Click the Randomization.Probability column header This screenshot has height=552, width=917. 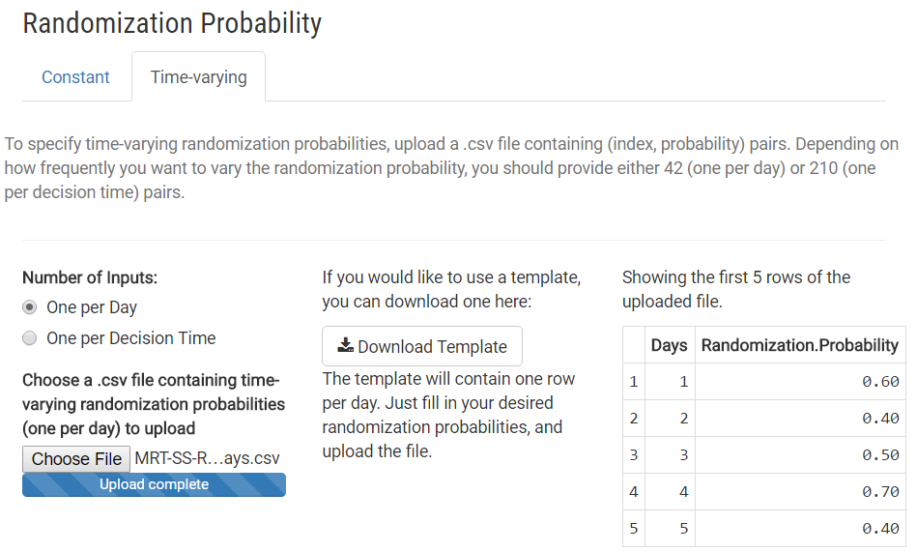[x=799, y=345]
